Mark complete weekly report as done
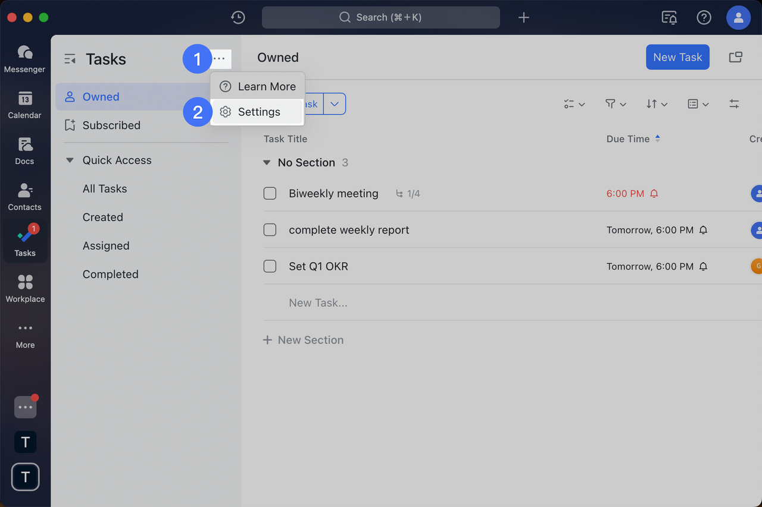762x507 pixels. (270, 230)
